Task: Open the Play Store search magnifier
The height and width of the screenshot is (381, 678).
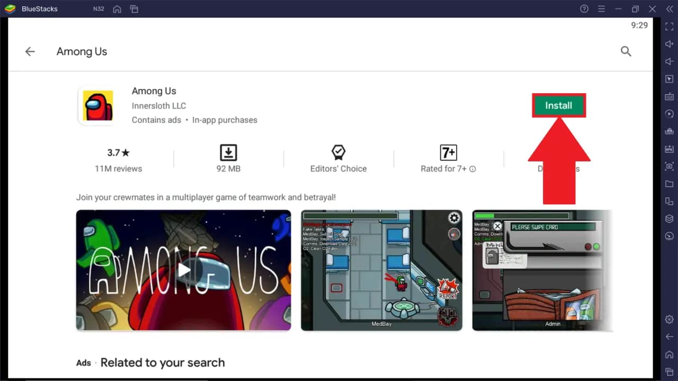Action: point(626,51)
